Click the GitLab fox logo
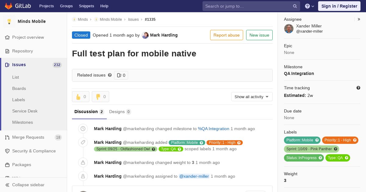366x192 pixels. tap(9, 6)
